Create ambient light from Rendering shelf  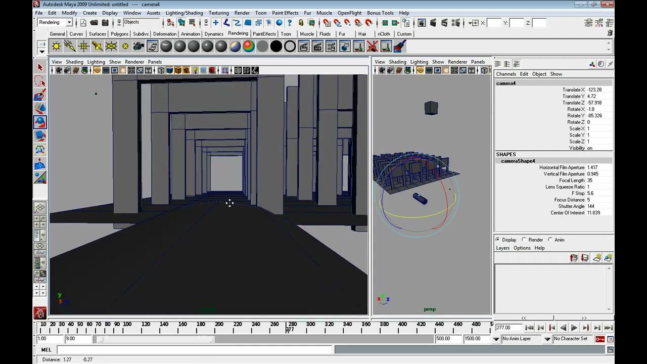(56, 47)
